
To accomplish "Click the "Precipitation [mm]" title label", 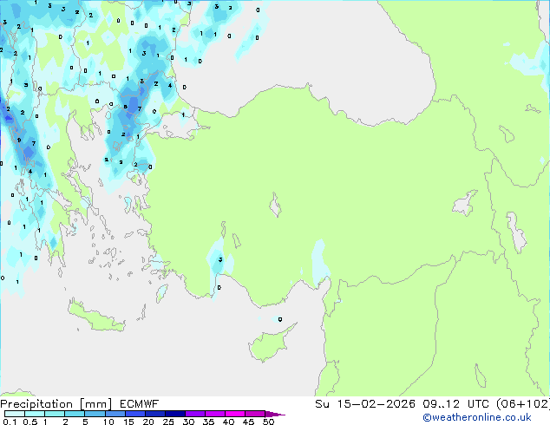I will click(52, 404).
